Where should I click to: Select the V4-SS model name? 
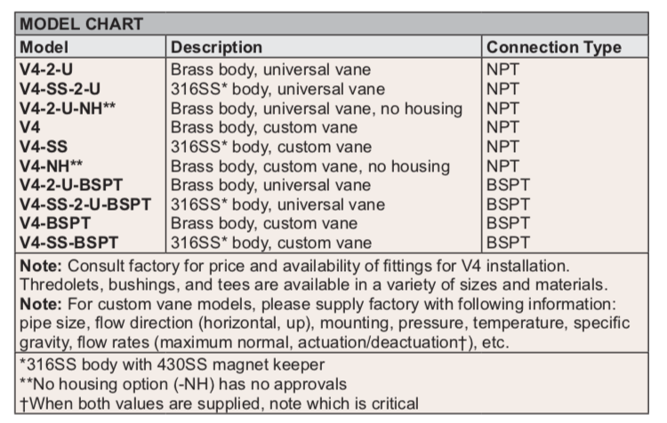(43, 146)
